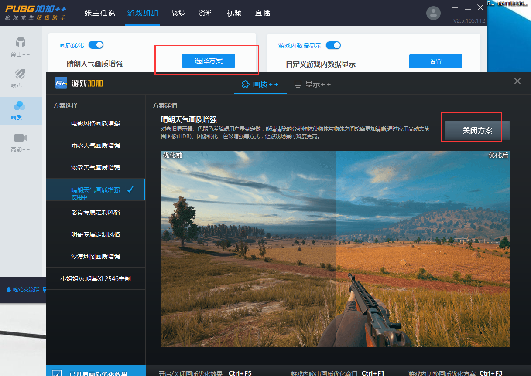Image resolution: width=531 pixels, height=376 pixels.
Task: Click the 优化前 label on preview
Action: (x=173, y=155)
